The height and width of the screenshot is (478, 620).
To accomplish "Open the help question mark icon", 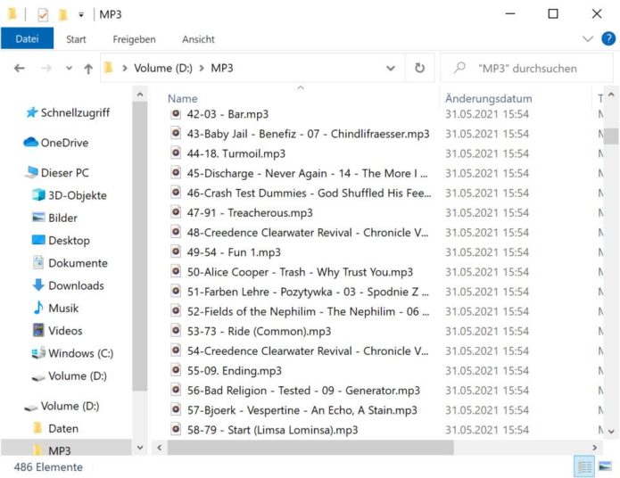I will [607, 39].
